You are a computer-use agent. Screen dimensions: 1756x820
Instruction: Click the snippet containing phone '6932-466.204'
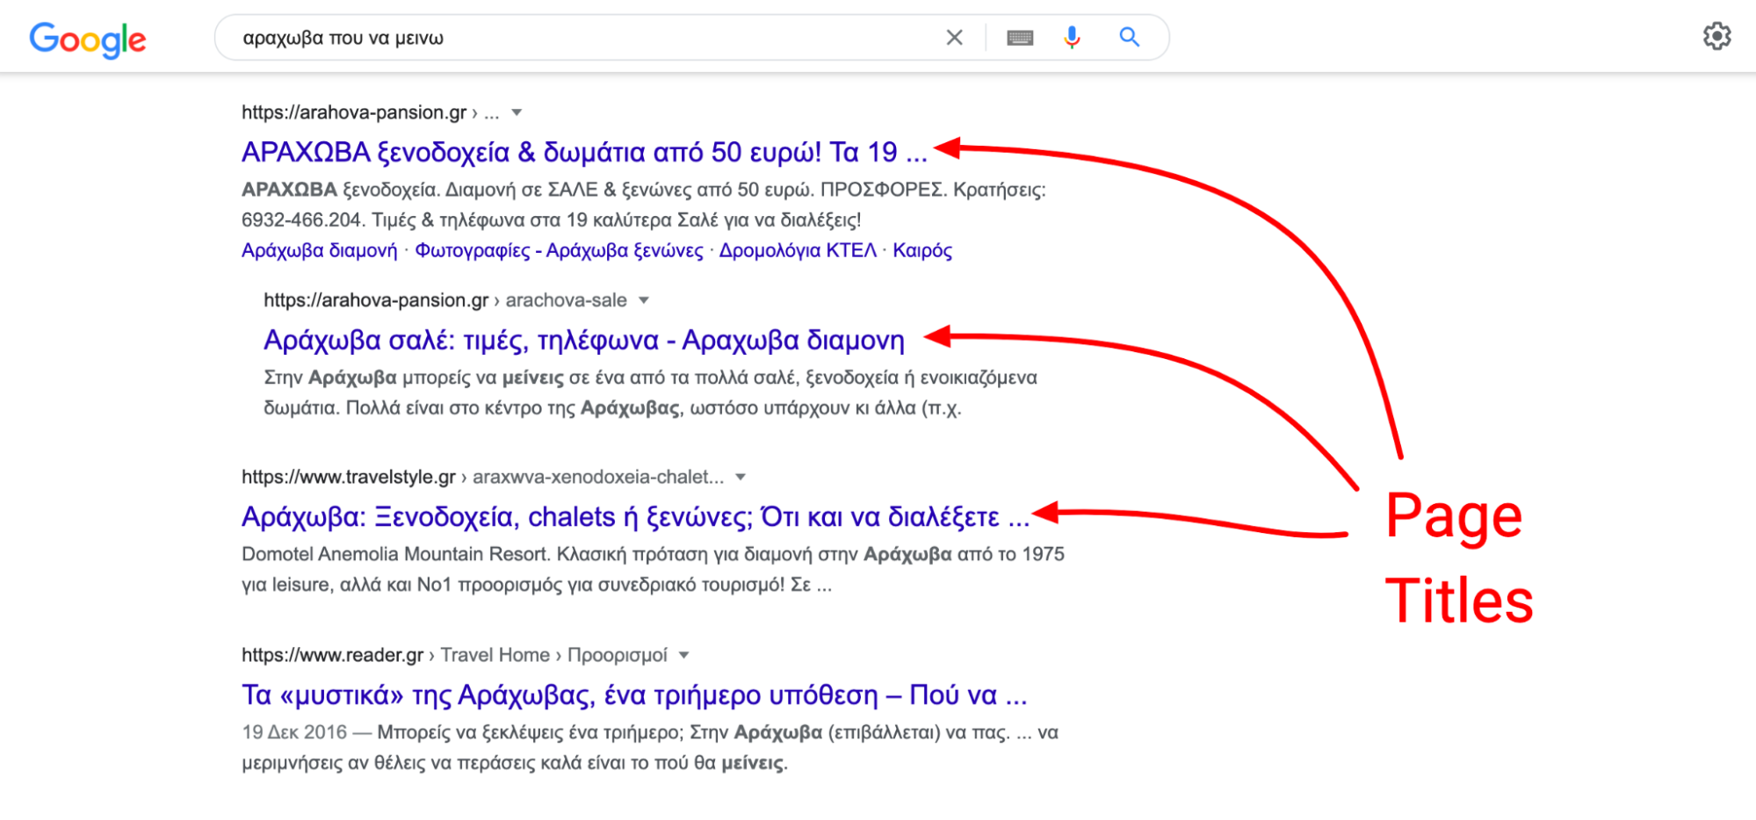click(644, 205)
